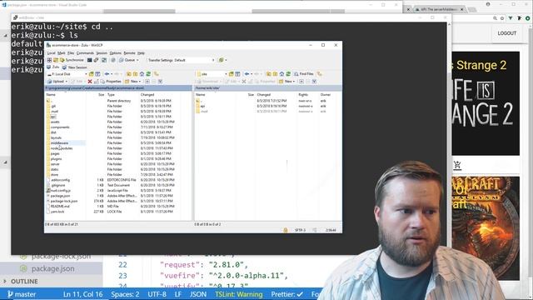
Task: Open the remote directory 'site' dropdown
Action: click(212, 74)
